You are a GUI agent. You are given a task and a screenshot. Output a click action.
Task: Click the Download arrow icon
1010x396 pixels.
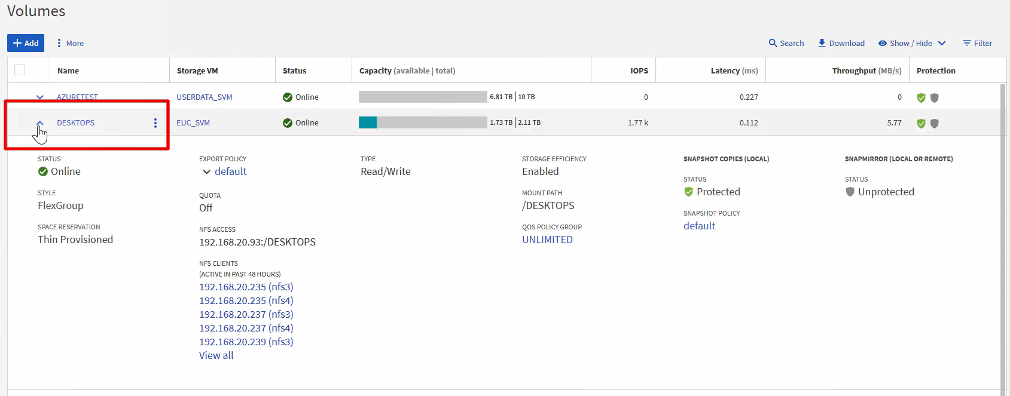(x=822, y=43)
